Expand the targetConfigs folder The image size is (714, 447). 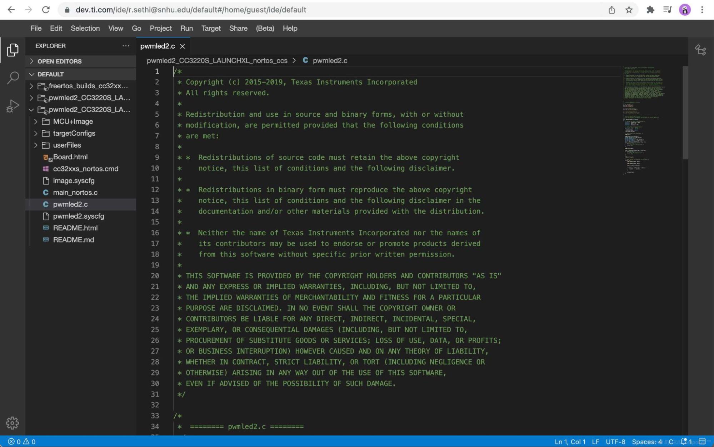point(74,133)
